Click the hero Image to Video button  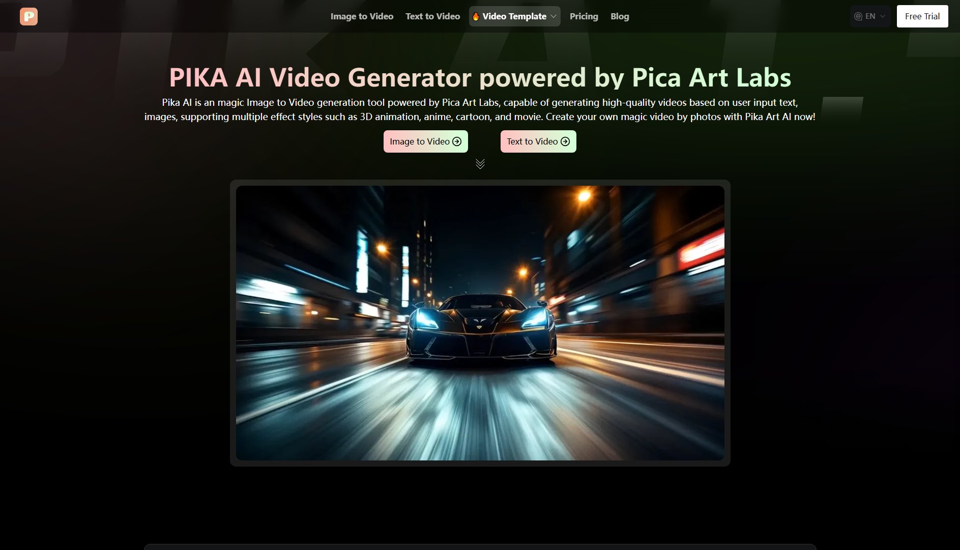pos(425,141)
